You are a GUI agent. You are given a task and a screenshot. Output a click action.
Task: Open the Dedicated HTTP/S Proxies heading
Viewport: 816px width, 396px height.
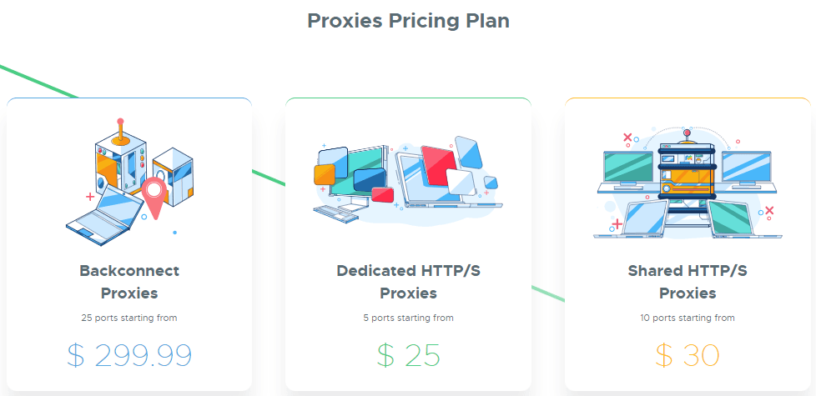[409, 282]
